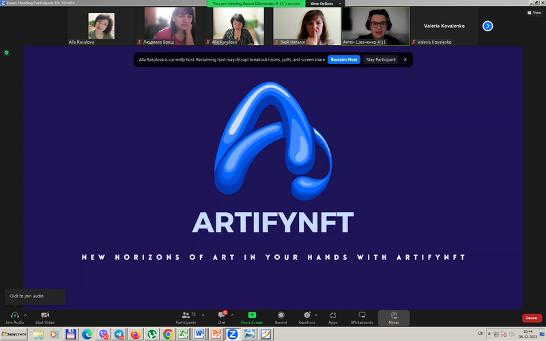Click the red Leave button
The height and width of the screenshot is (341, 546).
click(x=532, y=318)
